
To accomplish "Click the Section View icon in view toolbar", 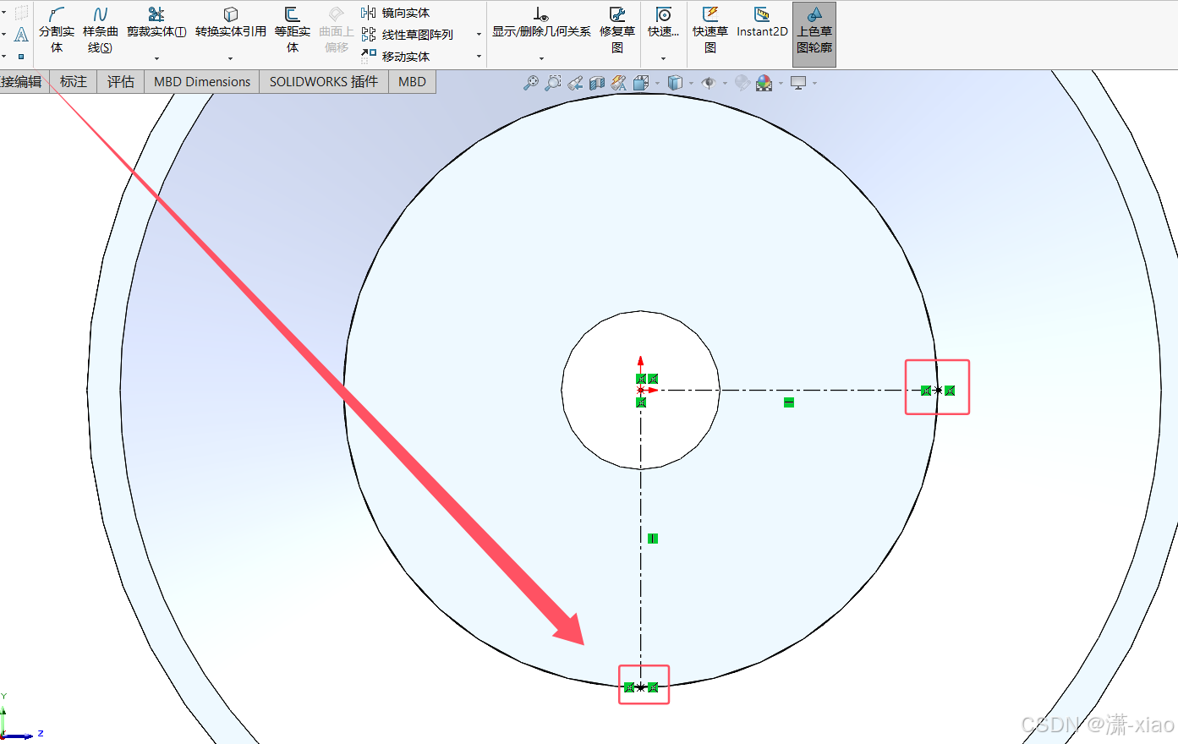I will tap(597, 82).
